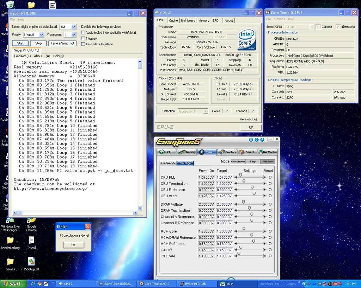Open CPU-Z SPD tab
The width and height of the screenshot is (361, 288).
(x=215, y=21)
